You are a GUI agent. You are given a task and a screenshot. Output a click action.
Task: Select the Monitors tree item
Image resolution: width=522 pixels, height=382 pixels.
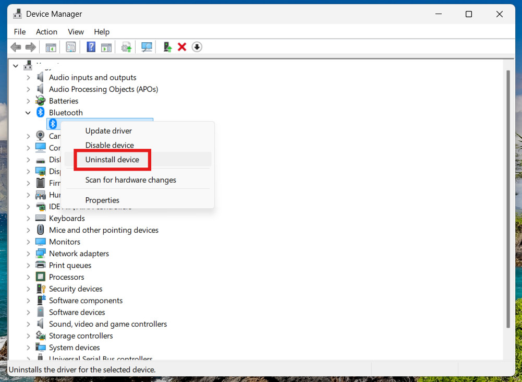click(64, 242)
